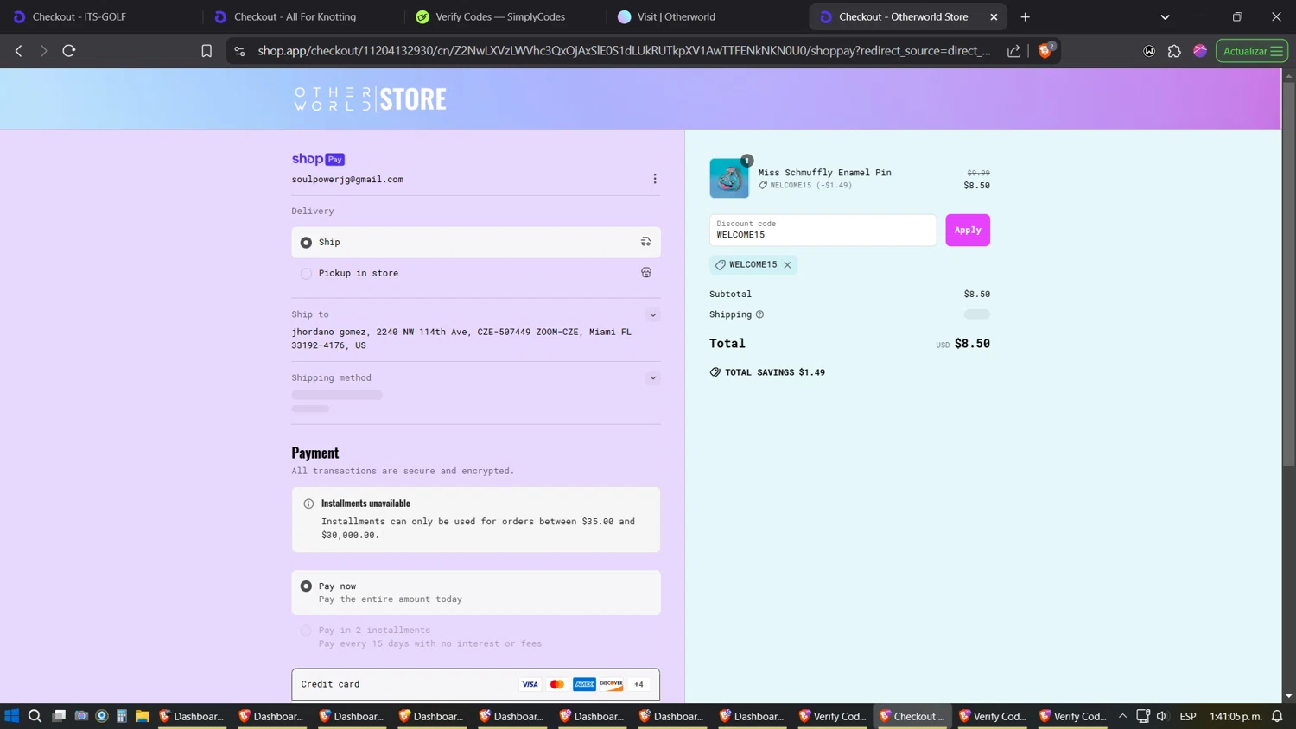Open Windows taskbar search
The height and width of the screenshot is (729, 1296).
click(35, 716)
